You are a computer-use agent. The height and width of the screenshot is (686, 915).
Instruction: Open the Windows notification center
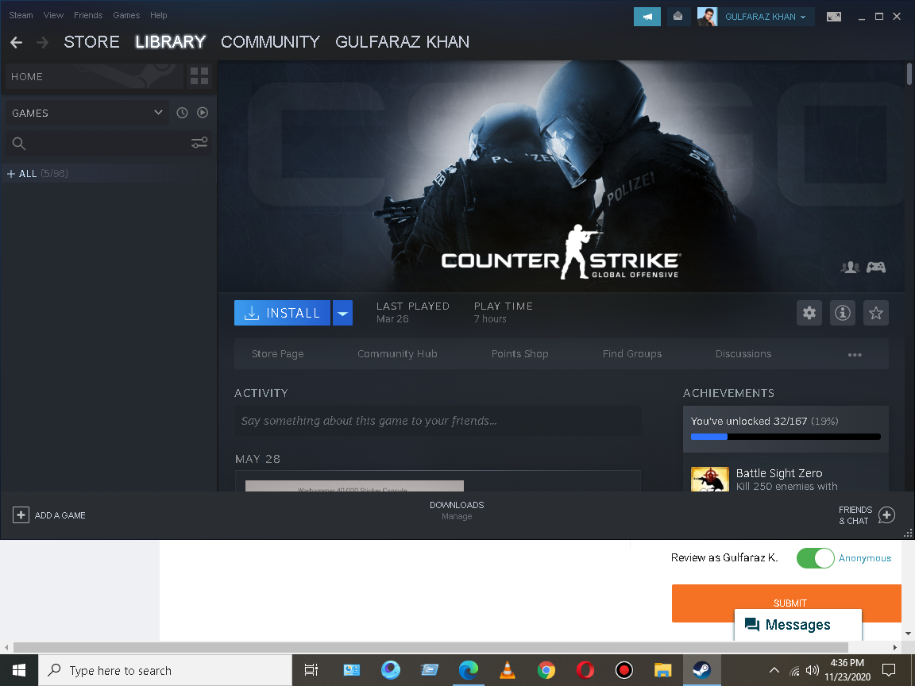pyautogui.click(x=889, y=670)
